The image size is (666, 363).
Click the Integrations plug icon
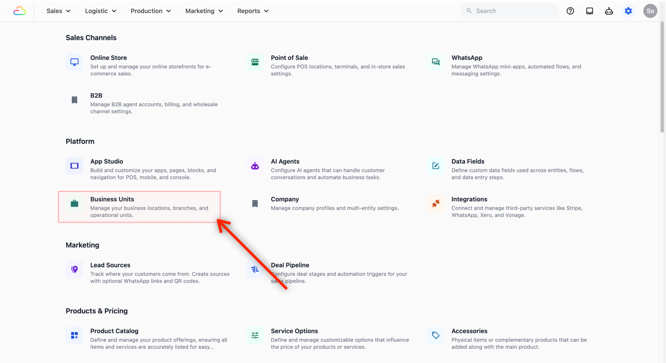point(435,204)
